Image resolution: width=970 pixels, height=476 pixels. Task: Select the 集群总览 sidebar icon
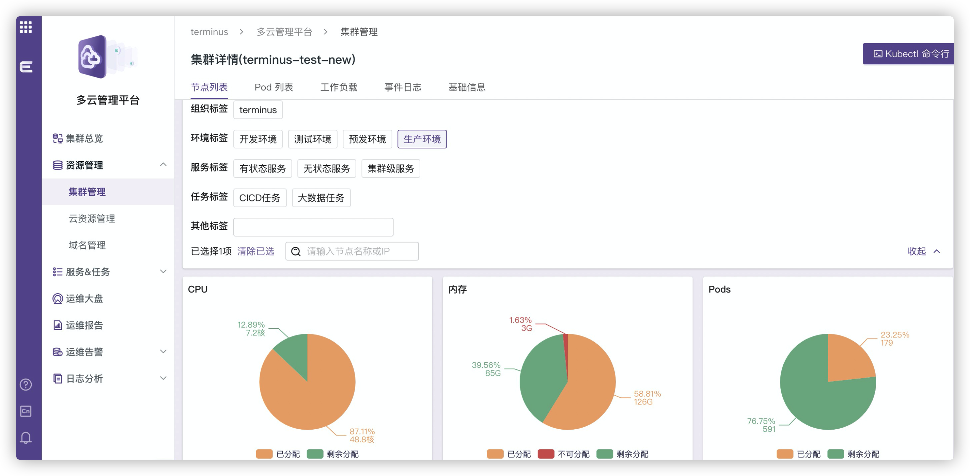pyautogui.click(x=57, y=139)
